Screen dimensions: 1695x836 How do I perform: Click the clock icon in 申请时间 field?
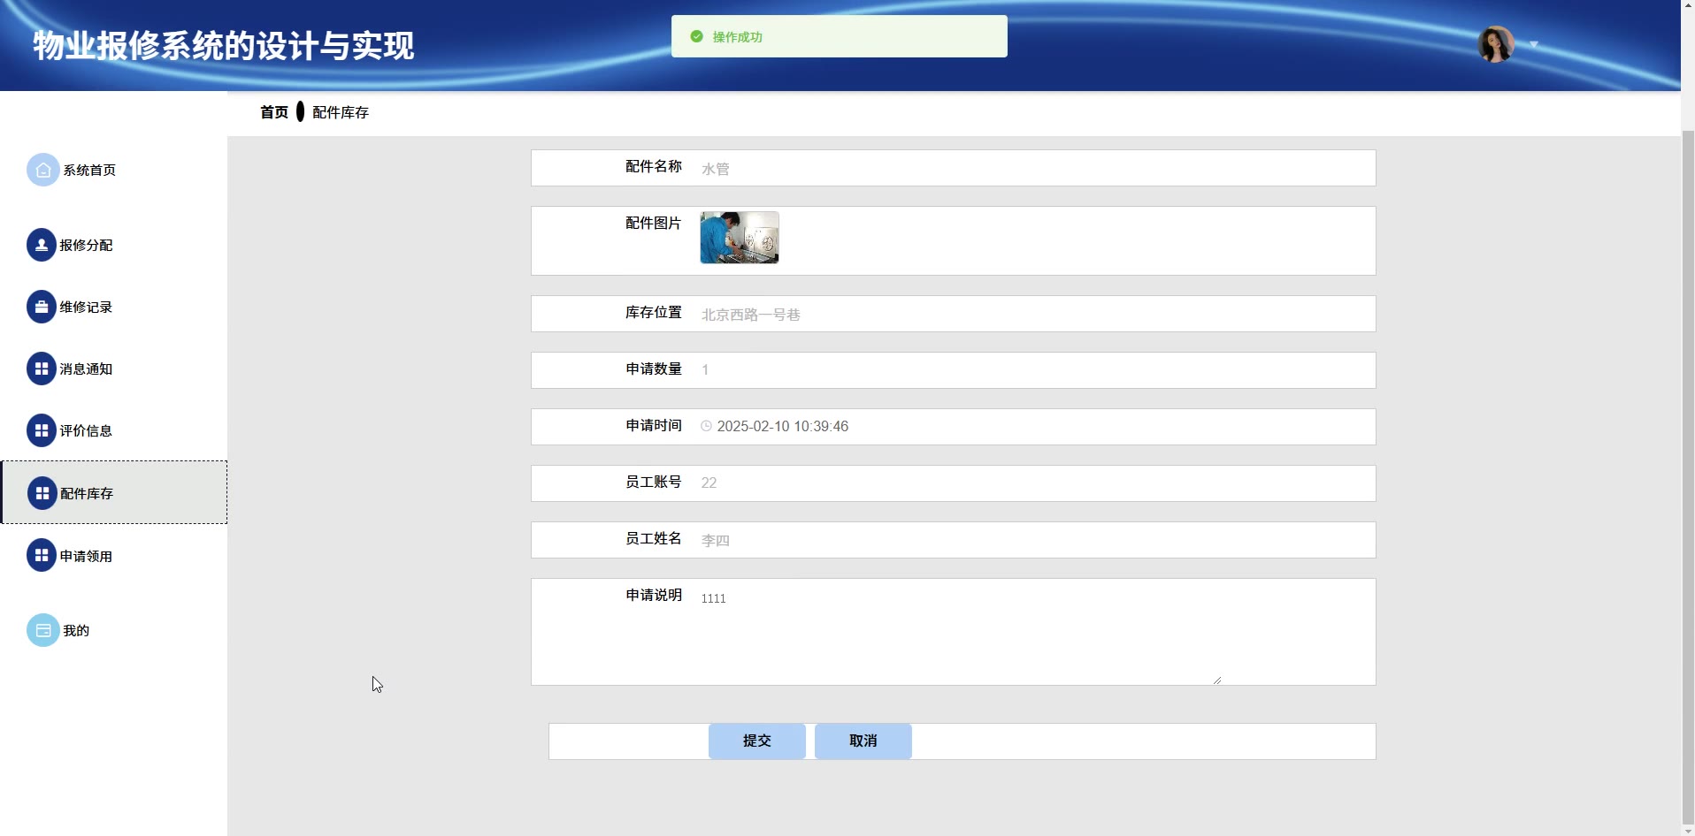point(706,426)
